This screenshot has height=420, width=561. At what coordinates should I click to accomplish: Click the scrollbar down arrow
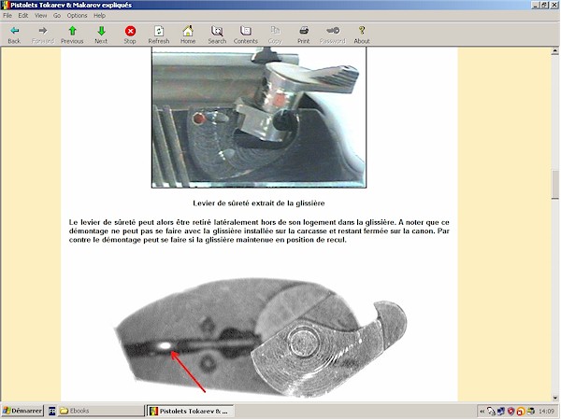click(554, 398)
